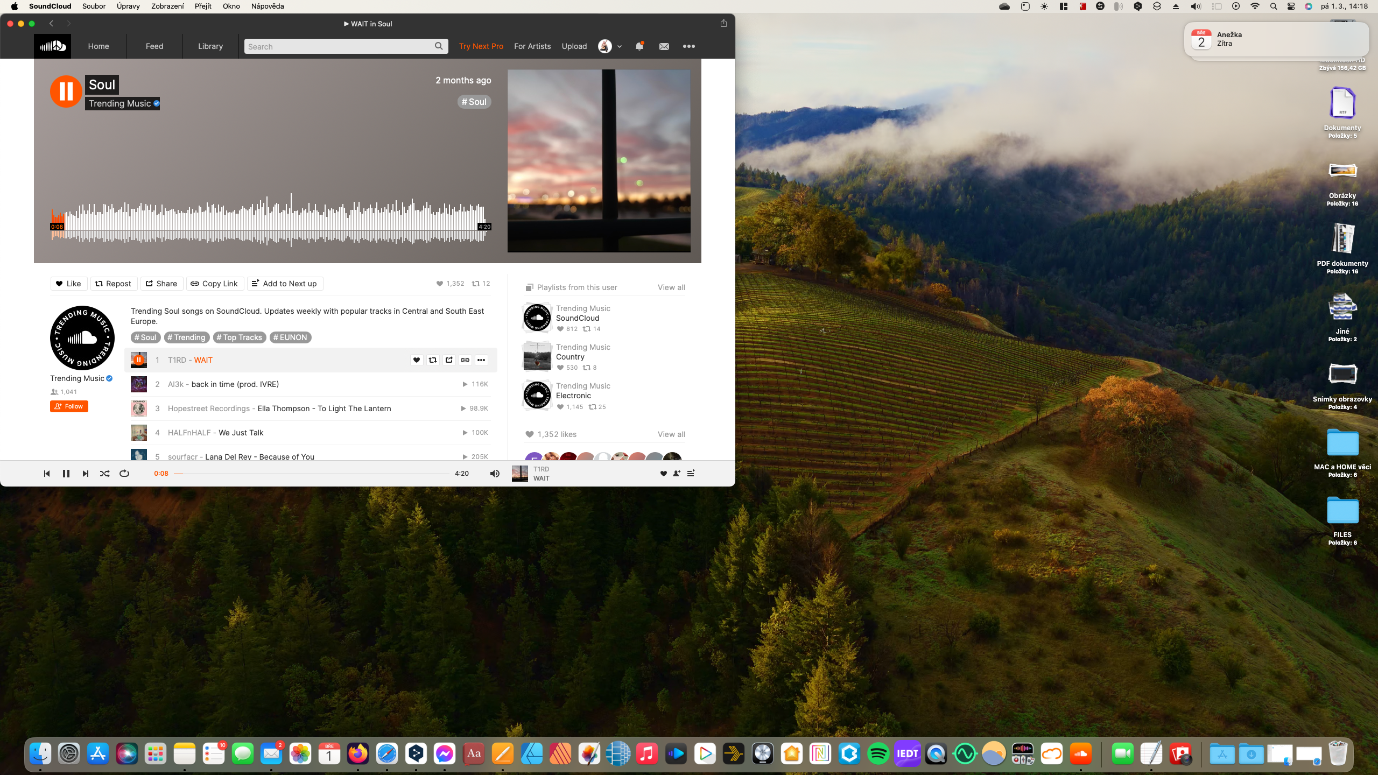Skip to next track in player bar
This screenshot has width=1378, height=775.
click(x=85, y=474)
